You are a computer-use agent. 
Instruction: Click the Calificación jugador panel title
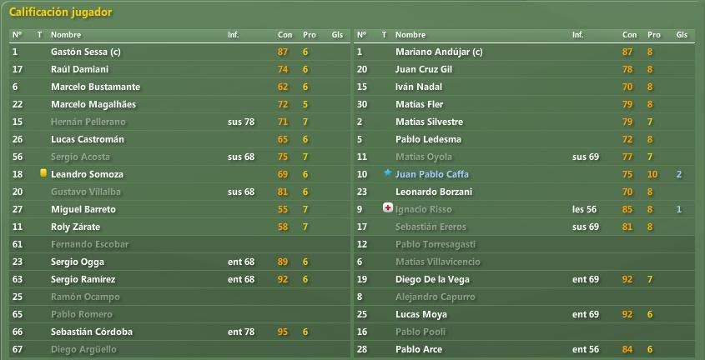[x=60, y=12]
